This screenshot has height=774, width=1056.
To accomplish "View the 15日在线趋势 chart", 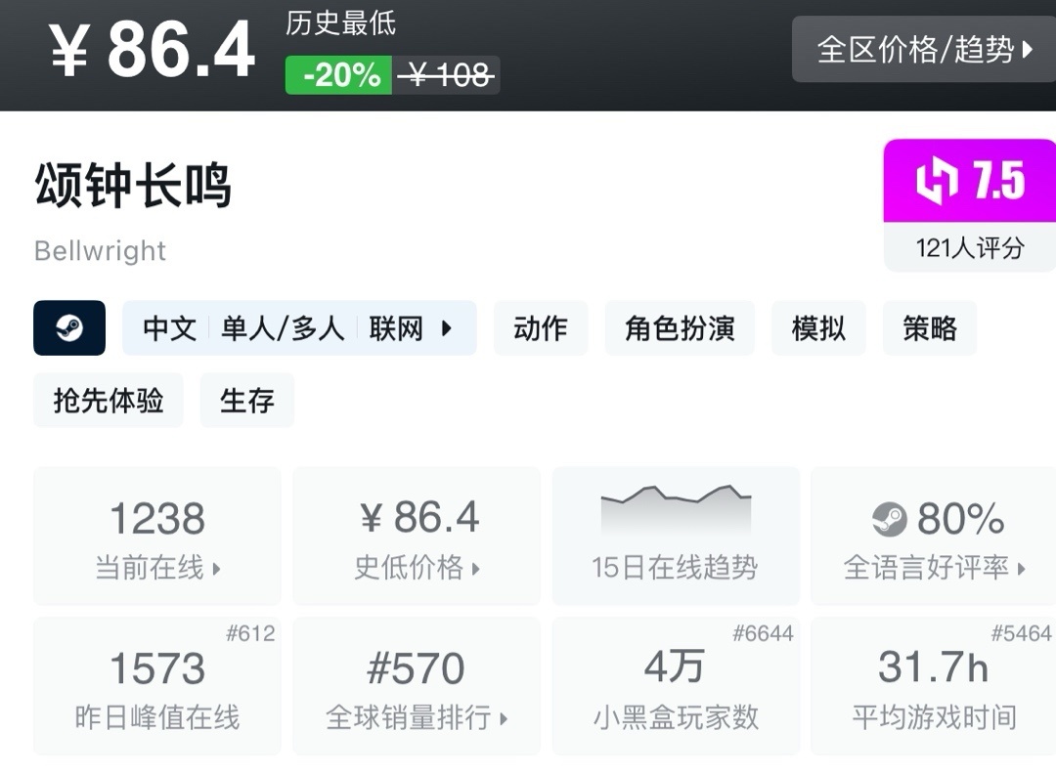I will click(676, 536).
